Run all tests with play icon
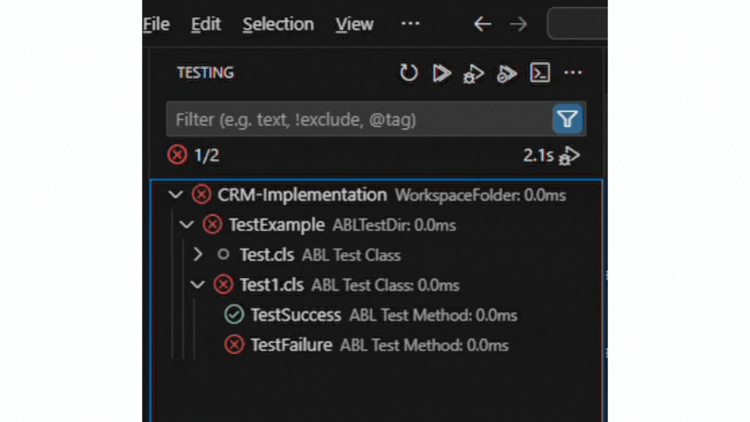Screen dimensions: 750x422 point(441,73)
